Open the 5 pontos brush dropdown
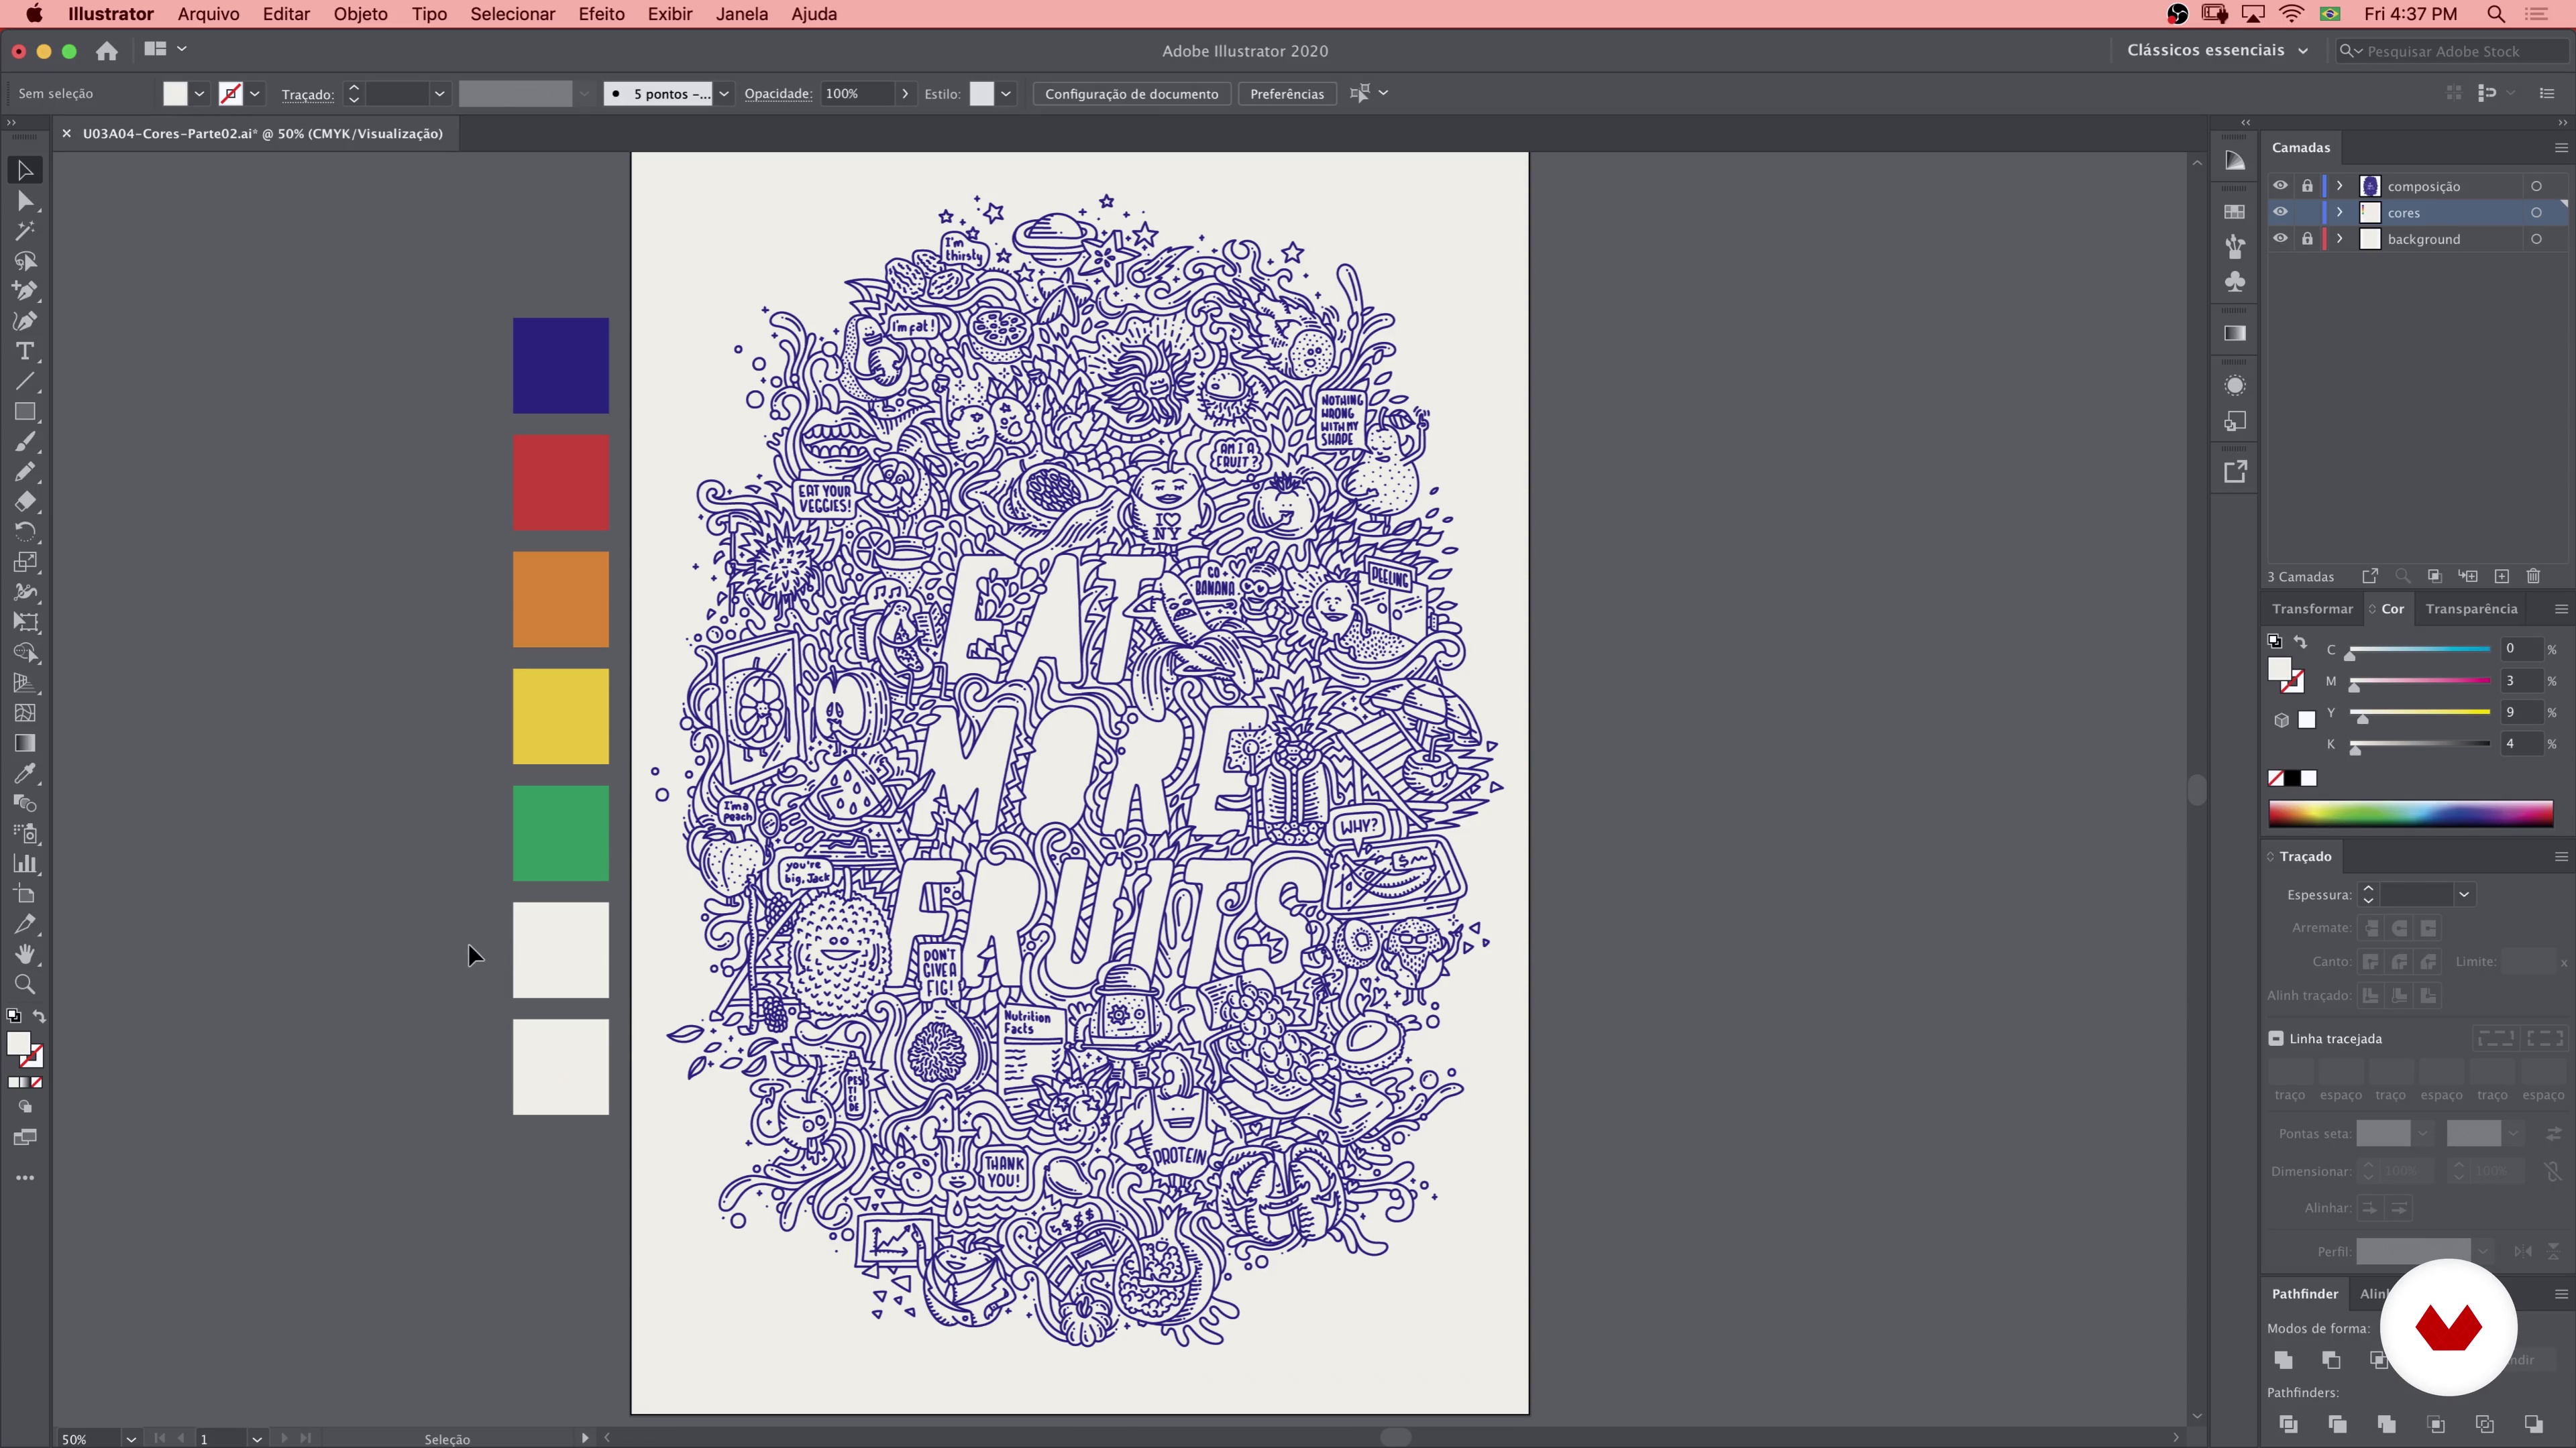 point(724,93)
